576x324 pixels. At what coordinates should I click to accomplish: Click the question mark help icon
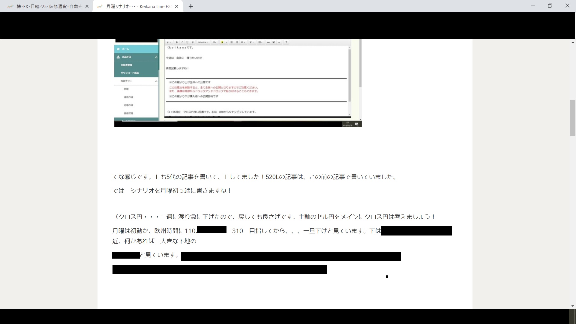286,42
